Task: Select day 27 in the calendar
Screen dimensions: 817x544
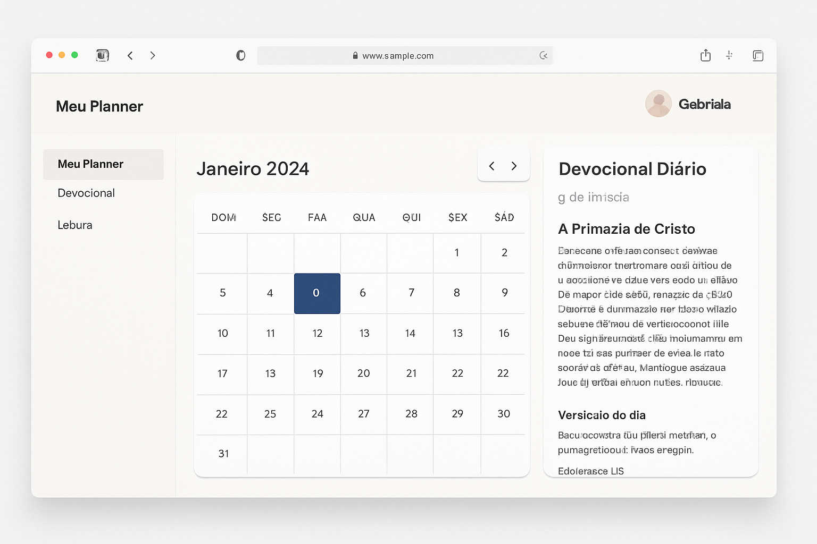Action: [363, 414]
